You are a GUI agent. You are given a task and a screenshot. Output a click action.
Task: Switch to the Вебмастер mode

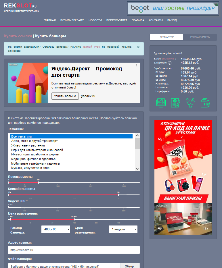pos(167,37)
